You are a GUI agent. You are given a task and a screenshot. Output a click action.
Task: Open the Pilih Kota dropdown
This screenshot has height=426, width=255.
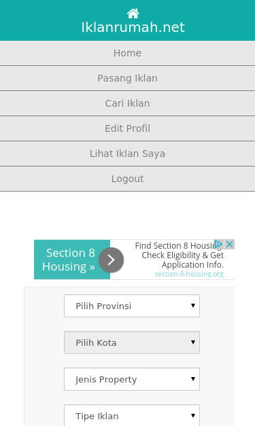(x=132, y=342)
